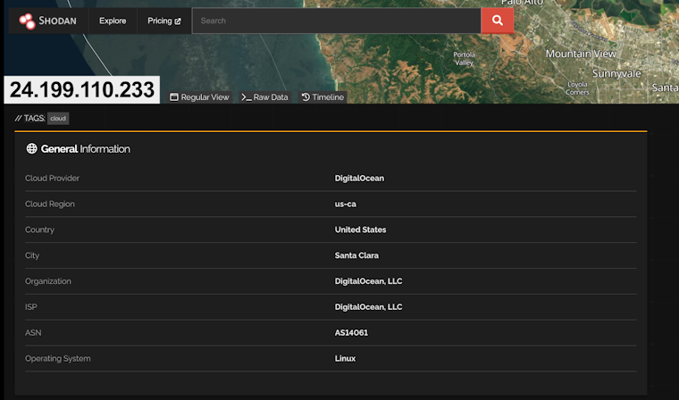
Task: Select the Cloud Provider value DigitalOcean
Action: (359, 179)
